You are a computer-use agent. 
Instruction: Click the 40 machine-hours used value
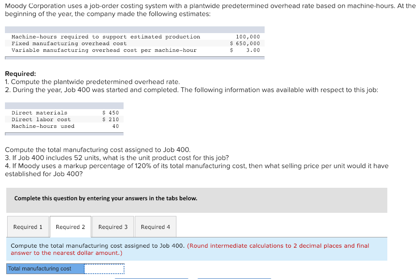point(116,126)
